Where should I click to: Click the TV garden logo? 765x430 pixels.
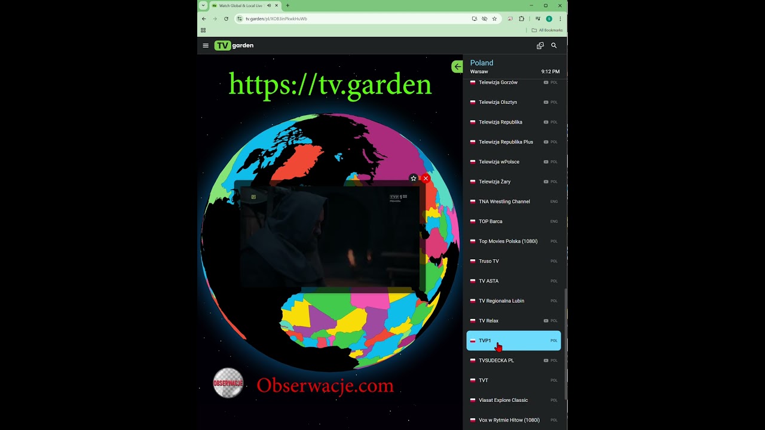[x=234, y=45]
